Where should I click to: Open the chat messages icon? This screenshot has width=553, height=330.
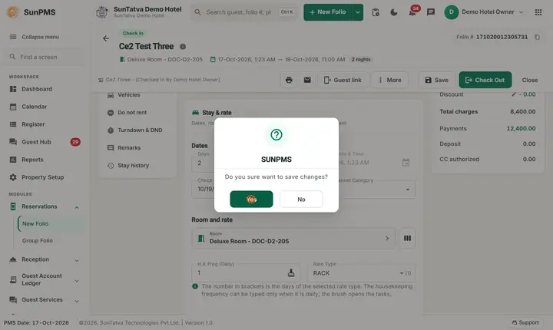tap(431, 12)
